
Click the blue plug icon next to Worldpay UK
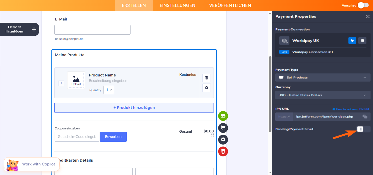click(x=352, y=40)
